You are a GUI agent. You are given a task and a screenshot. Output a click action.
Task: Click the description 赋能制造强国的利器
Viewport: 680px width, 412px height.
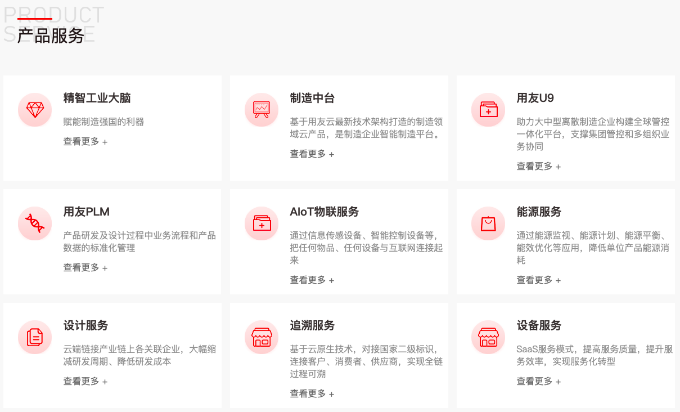tap(104, 122)
